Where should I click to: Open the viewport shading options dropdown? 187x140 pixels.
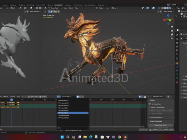(173, 8)
